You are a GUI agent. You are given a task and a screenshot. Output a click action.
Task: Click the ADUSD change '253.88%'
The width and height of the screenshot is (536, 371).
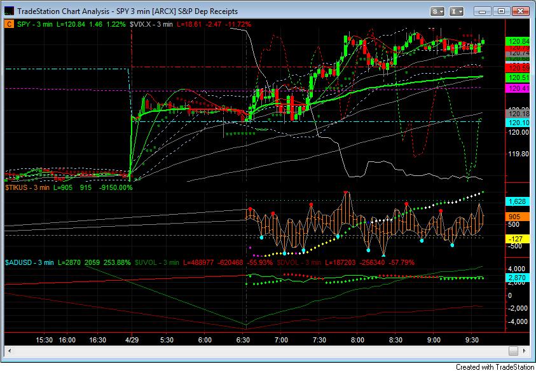pos(117,263)
